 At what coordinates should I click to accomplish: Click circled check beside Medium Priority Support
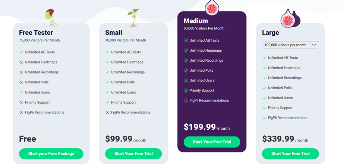(186, 91)
